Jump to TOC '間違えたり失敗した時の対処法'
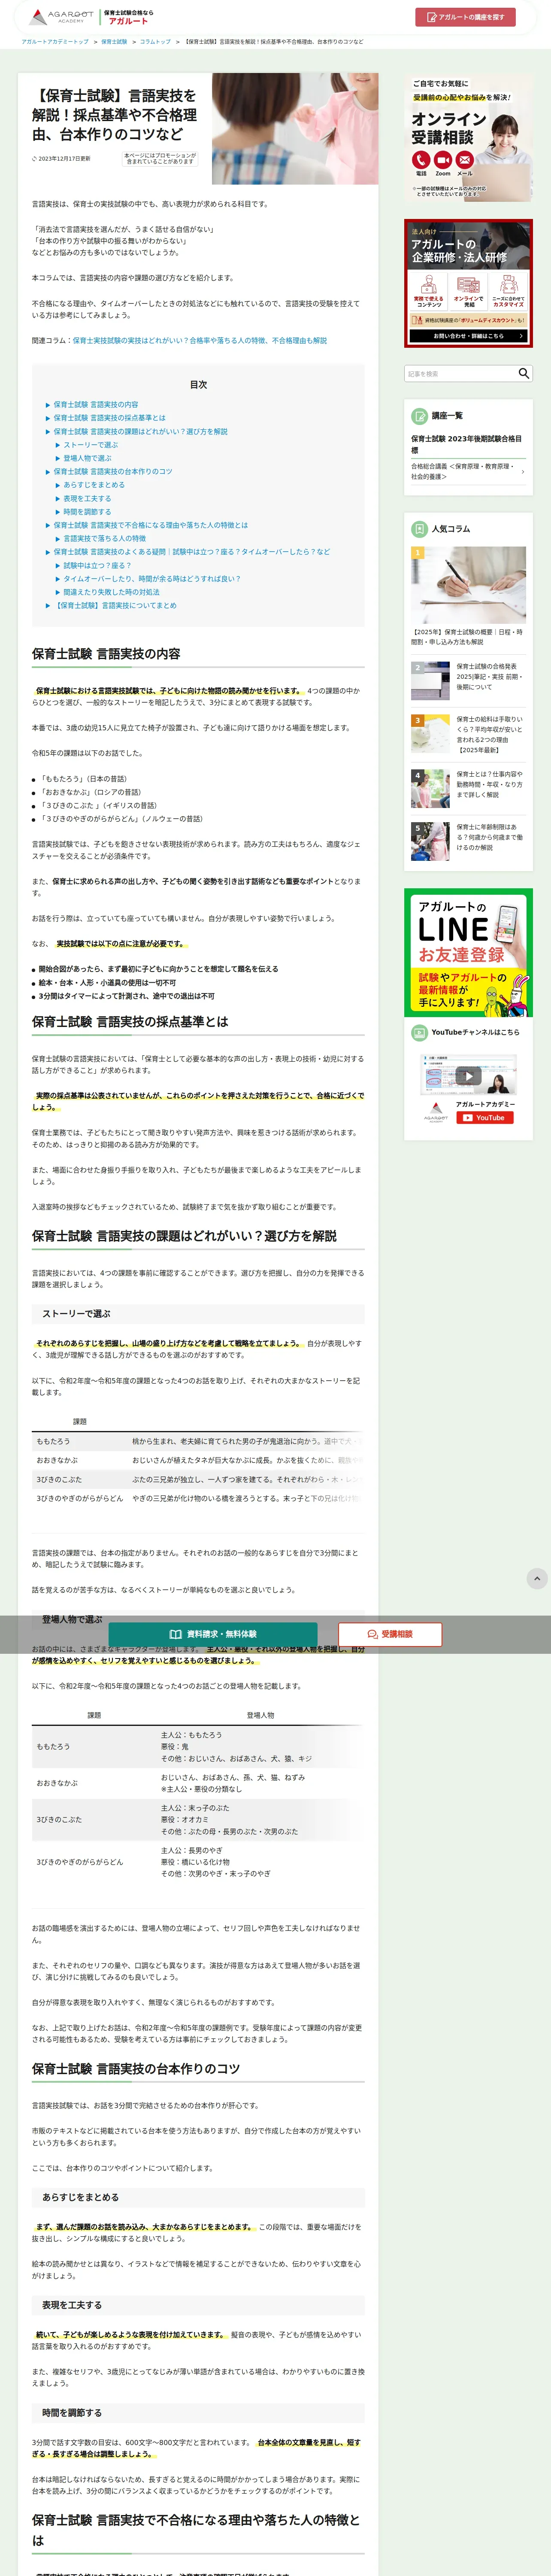The width and height of the screenshot is (551, 2576). [112, 592]
